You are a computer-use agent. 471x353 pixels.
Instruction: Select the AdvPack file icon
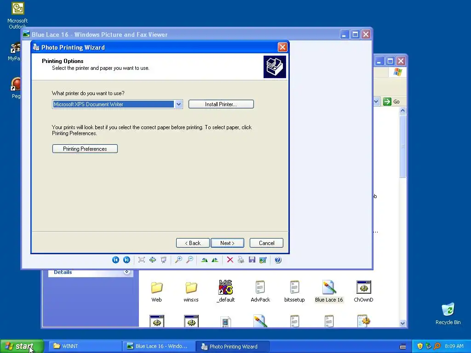(x=260, y=291)
